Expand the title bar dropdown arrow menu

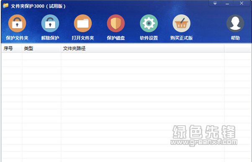215,3
